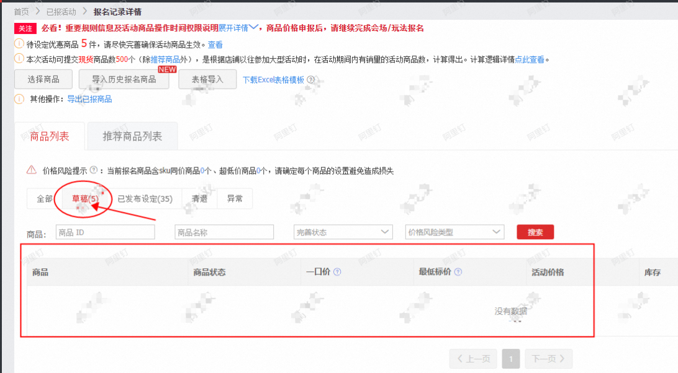Select the 已发布设定(35) filter tab
Screen dimensions: 678x373
[x=145, y=199]
